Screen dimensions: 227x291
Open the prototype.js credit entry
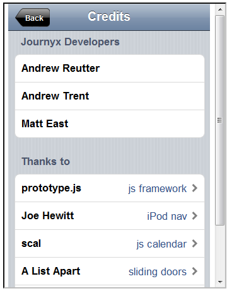110,188
